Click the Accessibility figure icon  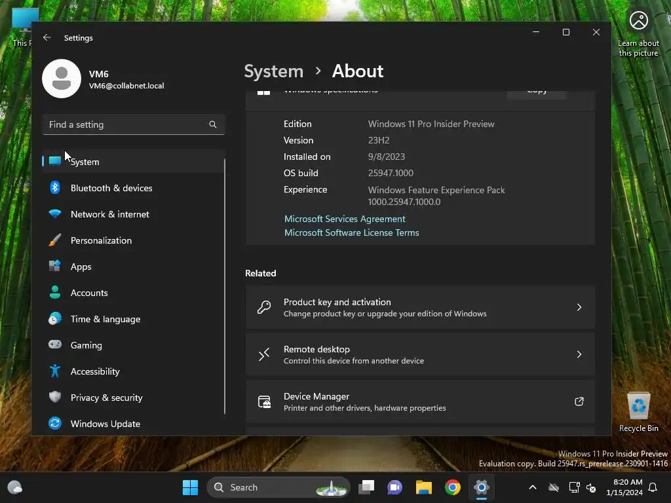55,371
